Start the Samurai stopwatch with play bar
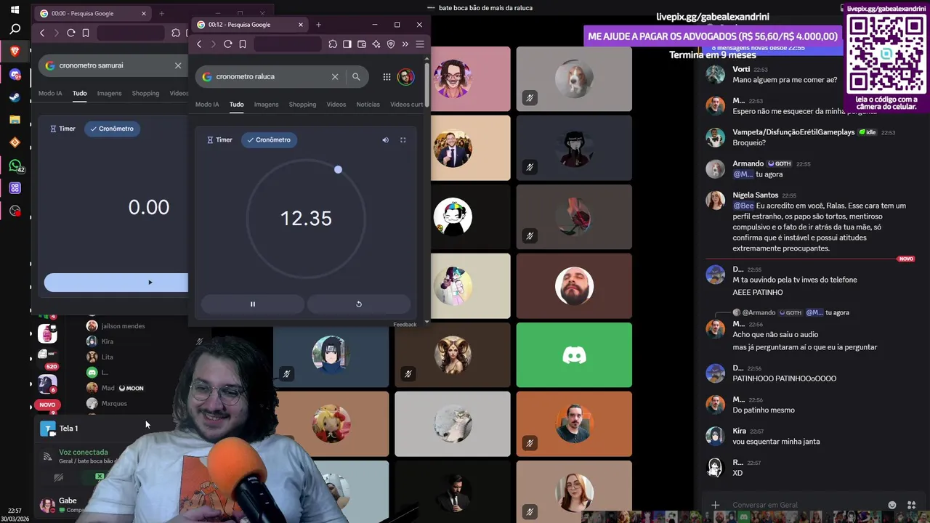This screenshot has height=523, width=930. pos(116,282)
